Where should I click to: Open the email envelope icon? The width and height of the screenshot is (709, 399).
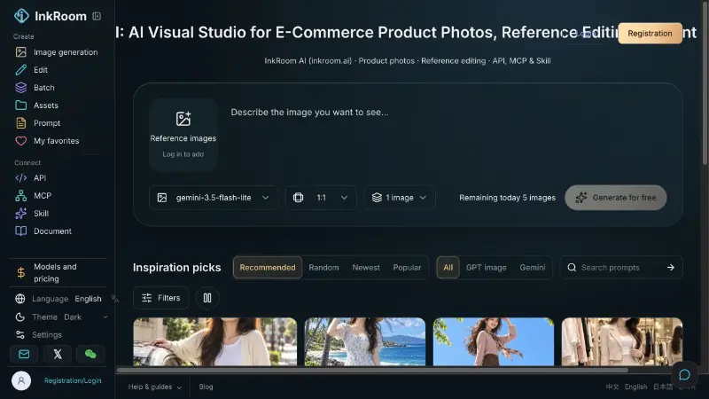(x=24, y=354)
